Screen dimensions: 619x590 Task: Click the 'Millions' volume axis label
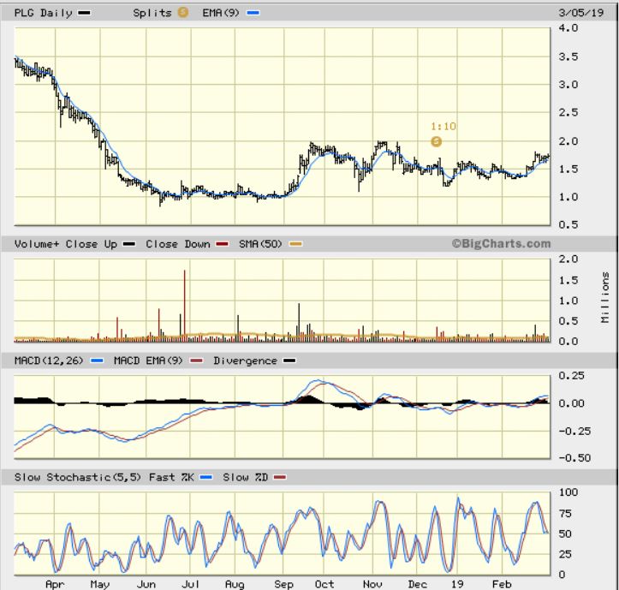(x=604, y=297)
